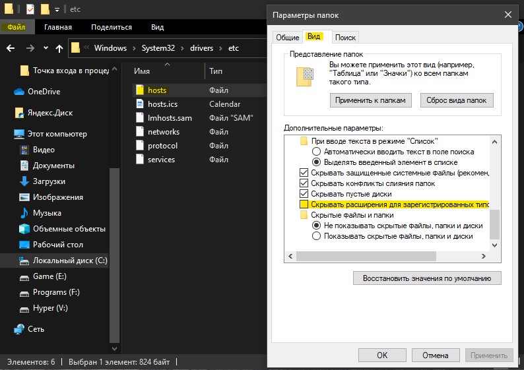Open the Изображения pictures icon

(x=24, y=197)
